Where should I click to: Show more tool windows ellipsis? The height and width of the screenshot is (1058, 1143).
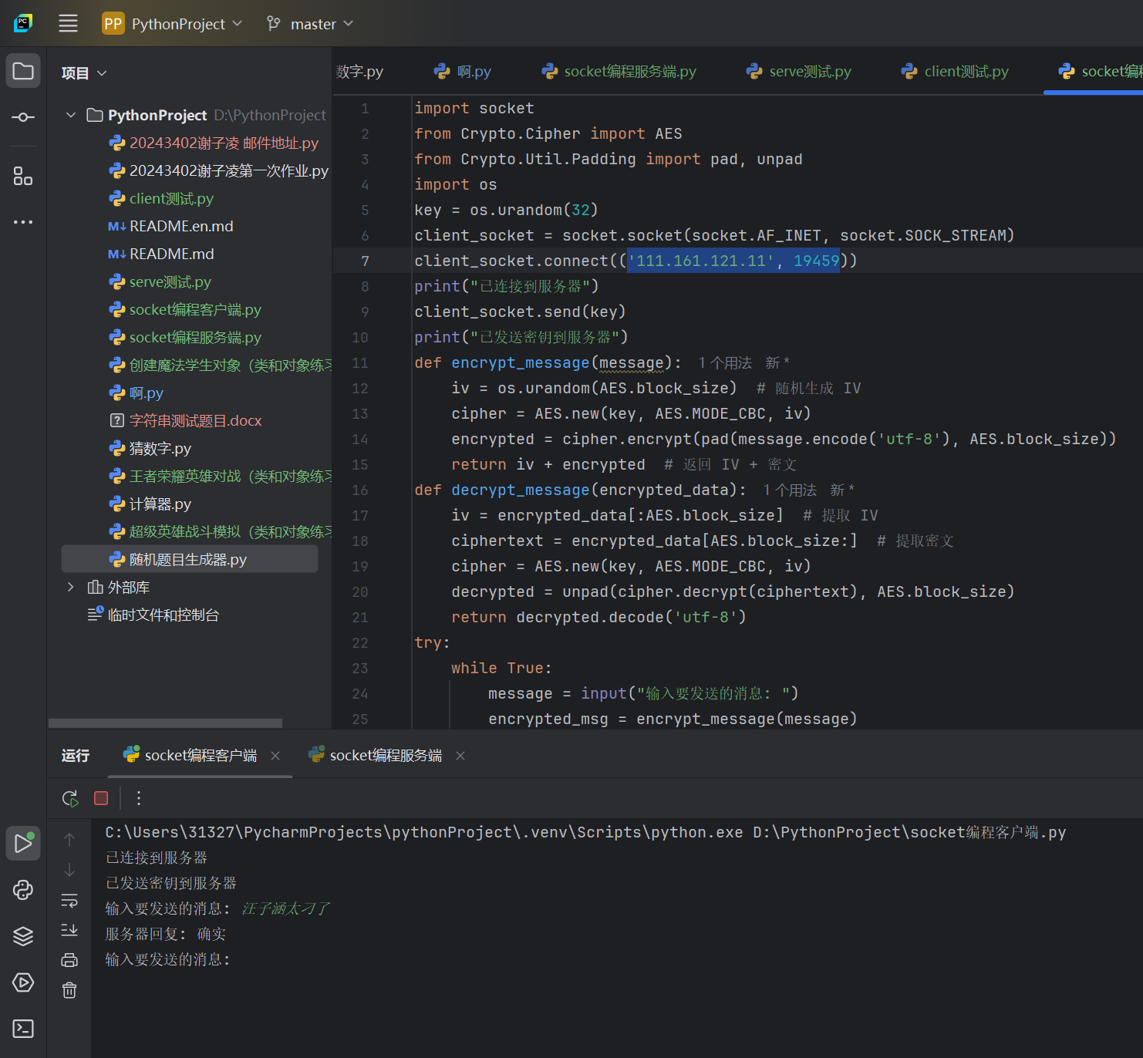23,222
